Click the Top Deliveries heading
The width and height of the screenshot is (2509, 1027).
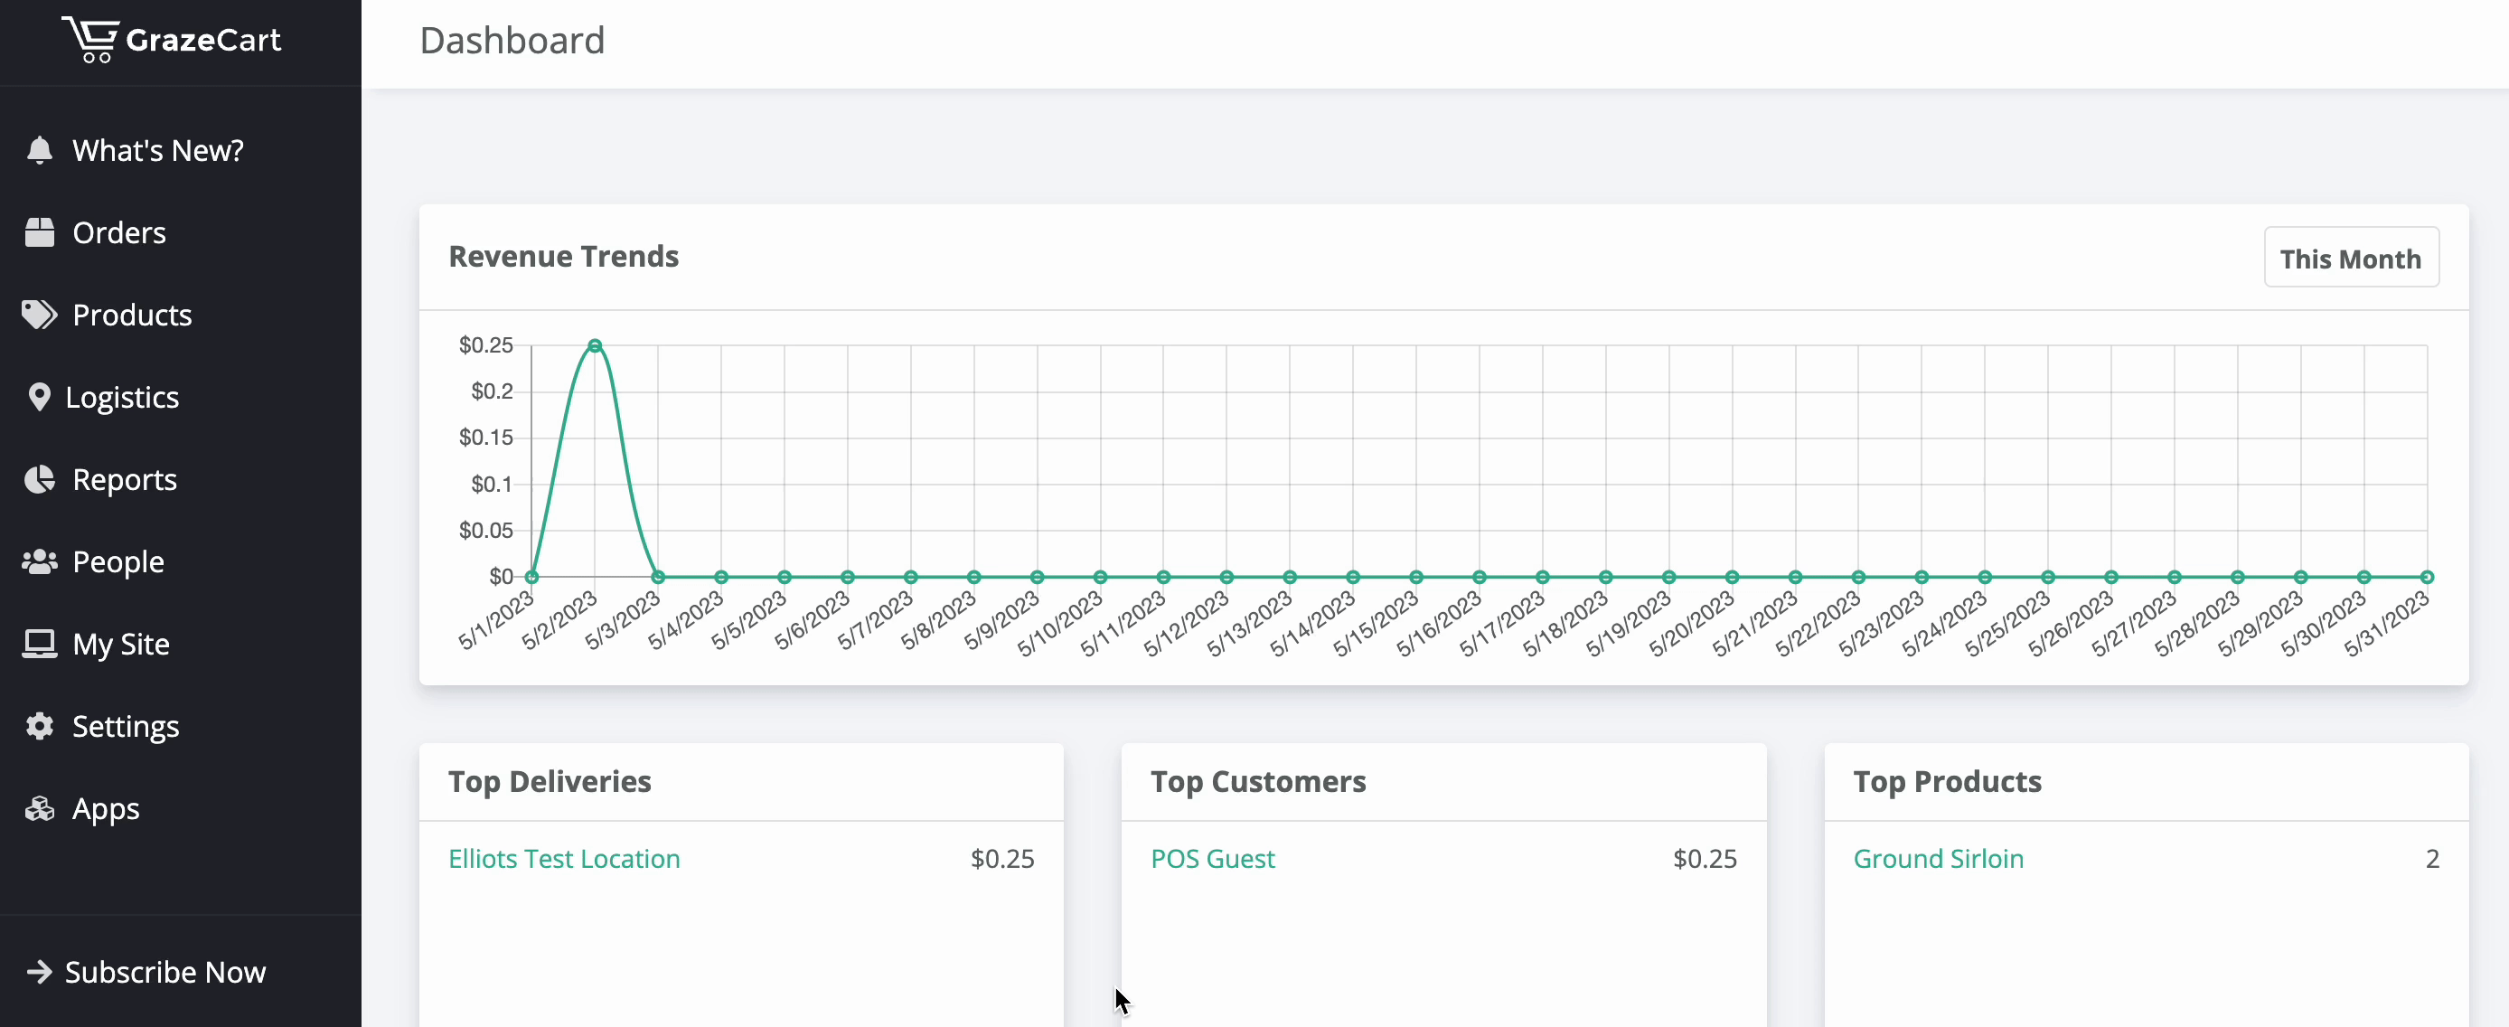pos(550,781)
